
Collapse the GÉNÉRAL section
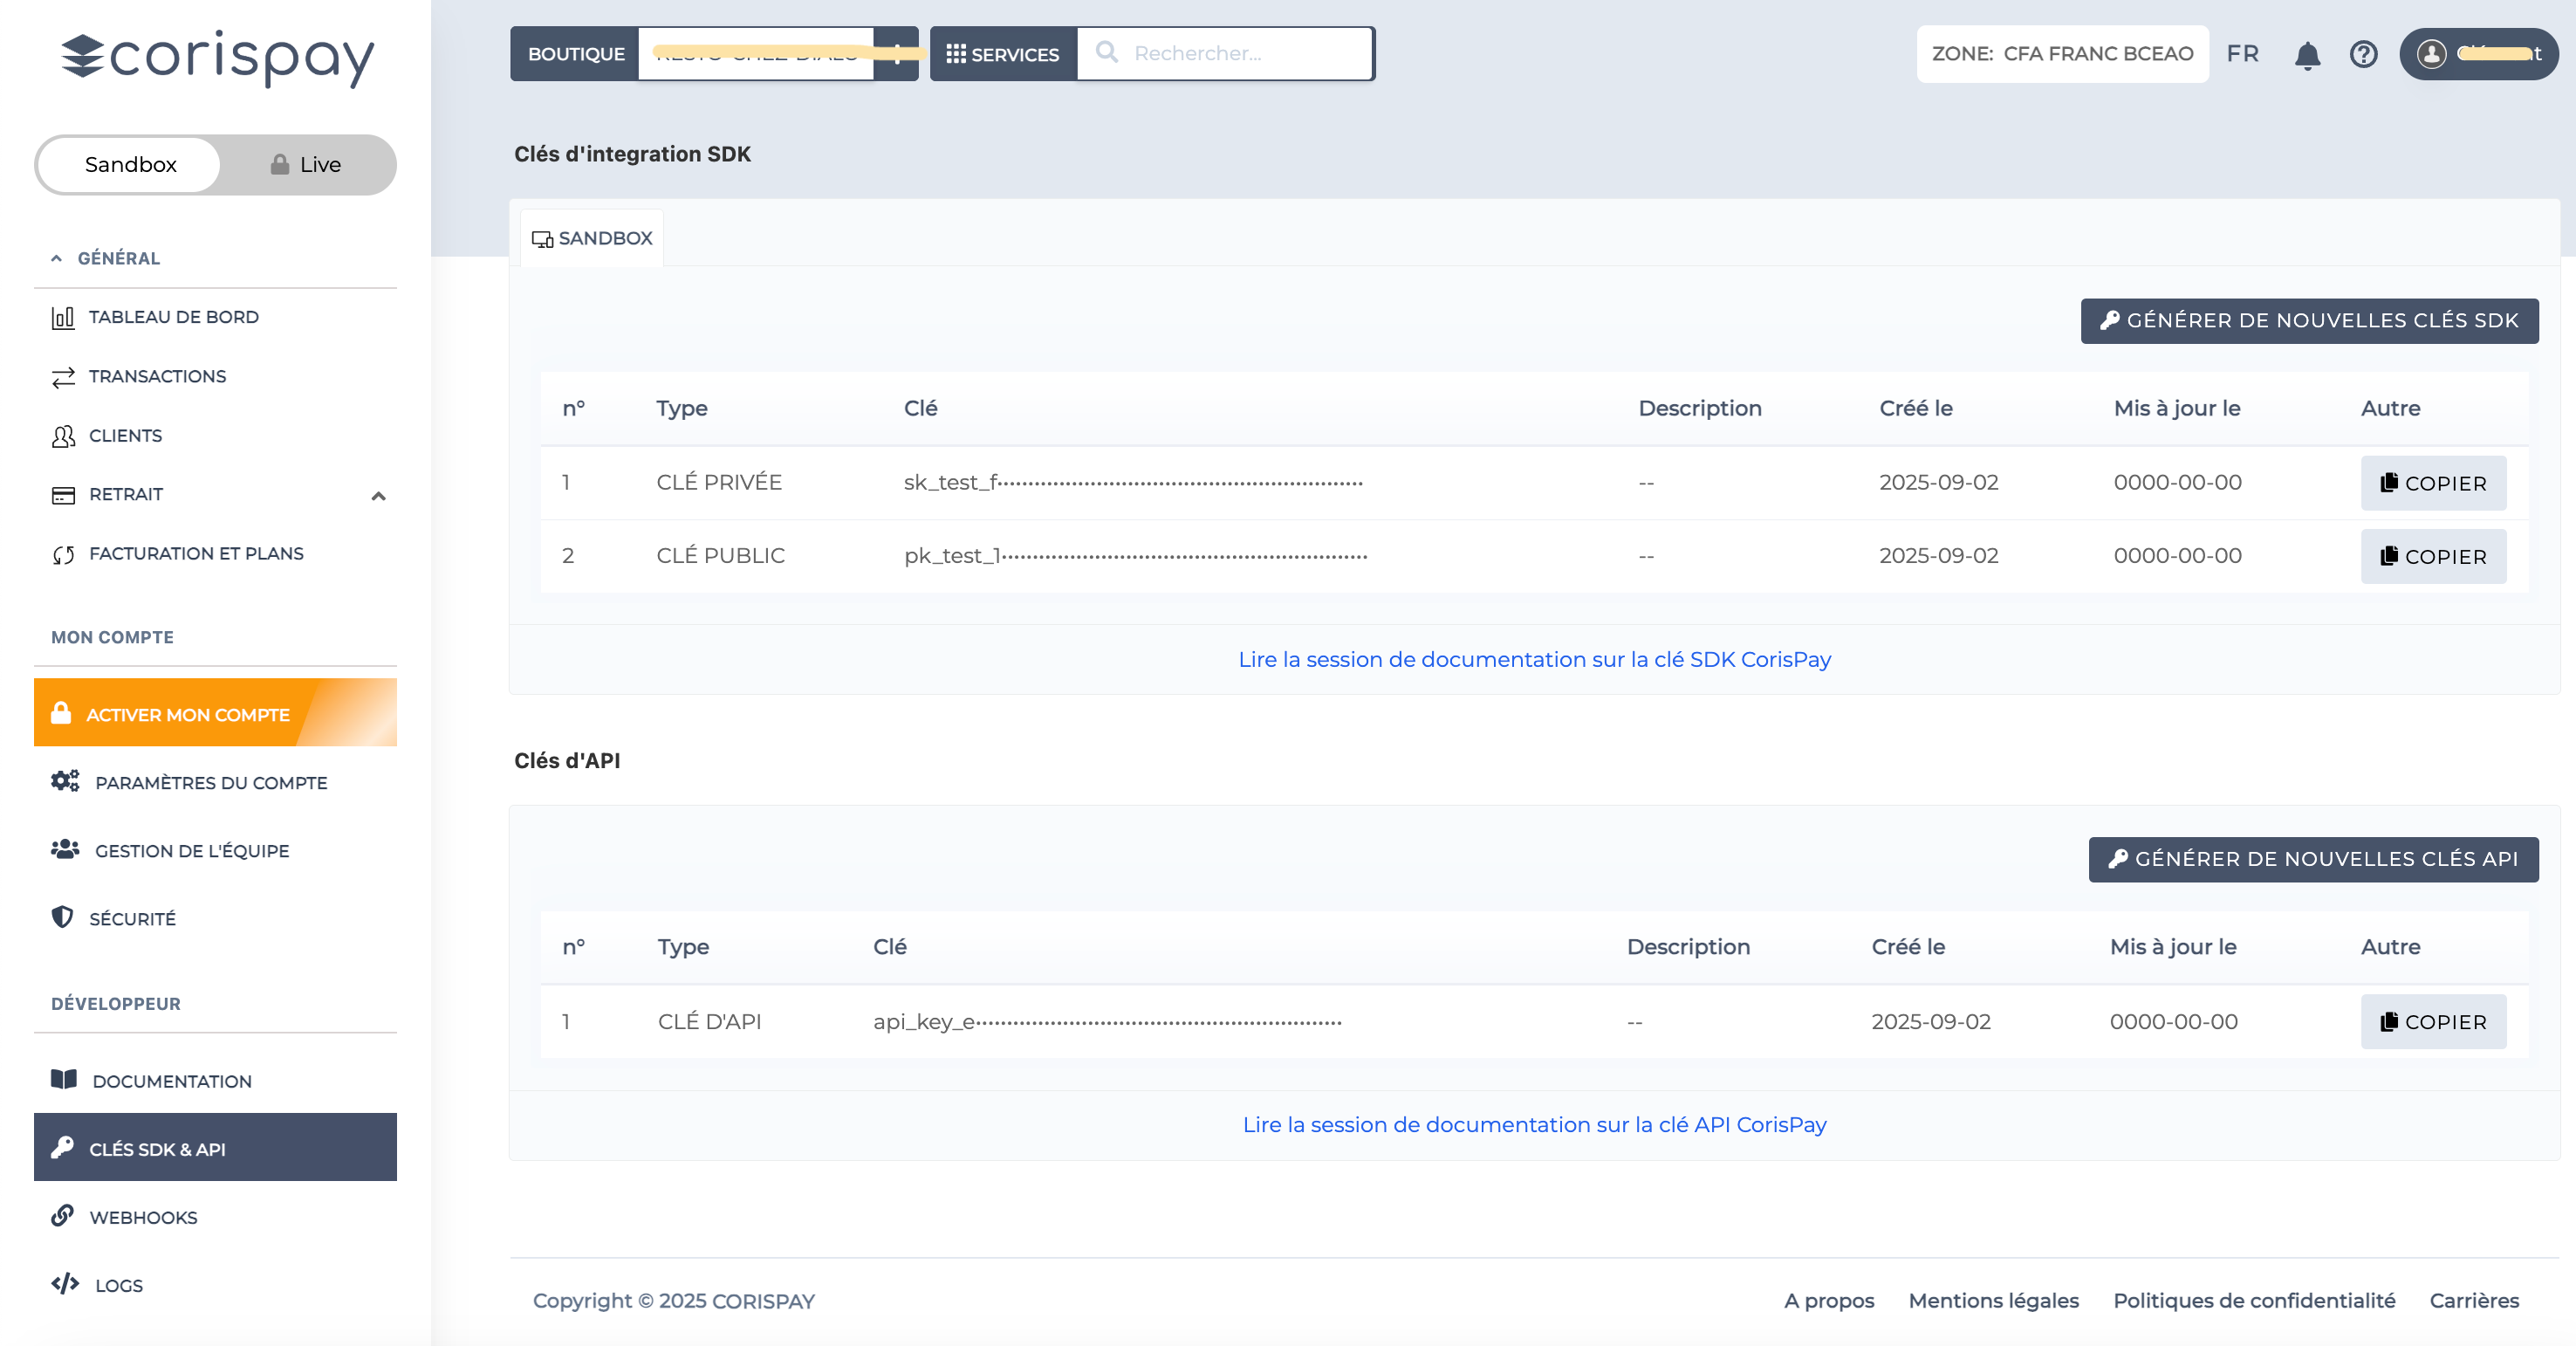(x=57, y=258)
